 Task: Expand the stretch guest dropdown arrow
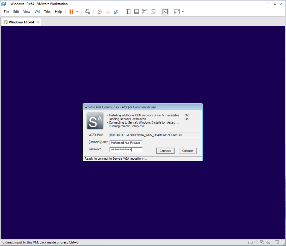point(183,12)
